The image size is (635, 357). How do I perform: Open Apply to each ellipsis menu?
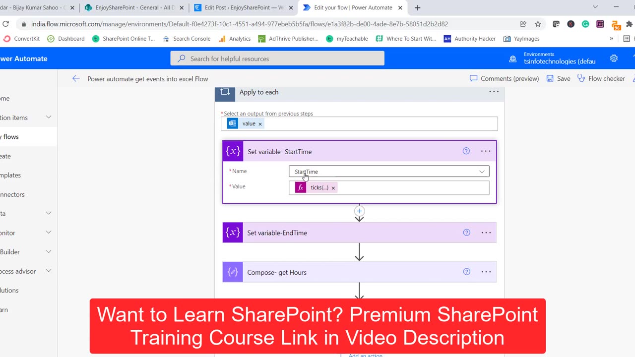[x=494, y=92]
